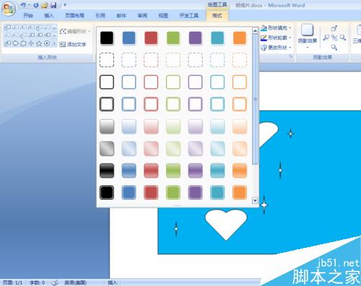
Task: Select the fully visible white heart in document
Action: [x=226, y=225]
